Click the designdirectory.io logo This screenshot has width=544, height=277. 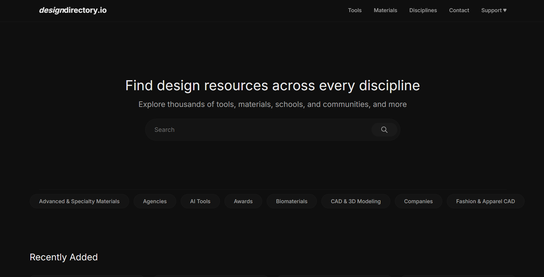pos(73,10)
